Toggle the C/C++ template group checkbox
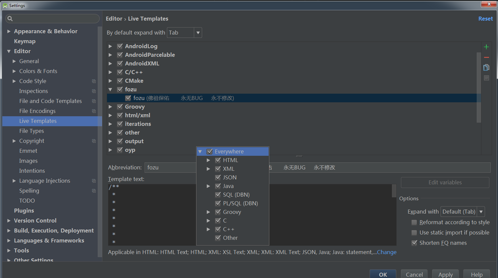 pos(120,72)
